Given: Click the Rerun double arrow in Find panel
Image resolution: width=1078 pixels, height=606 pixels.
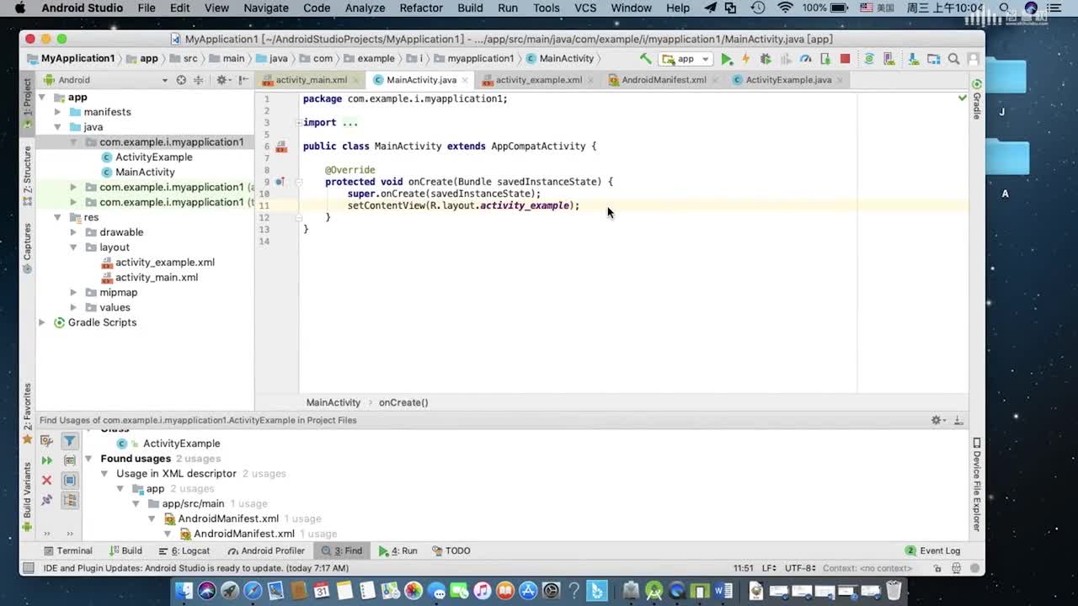Looking at the screenshot, I should (x=46, y=460).
